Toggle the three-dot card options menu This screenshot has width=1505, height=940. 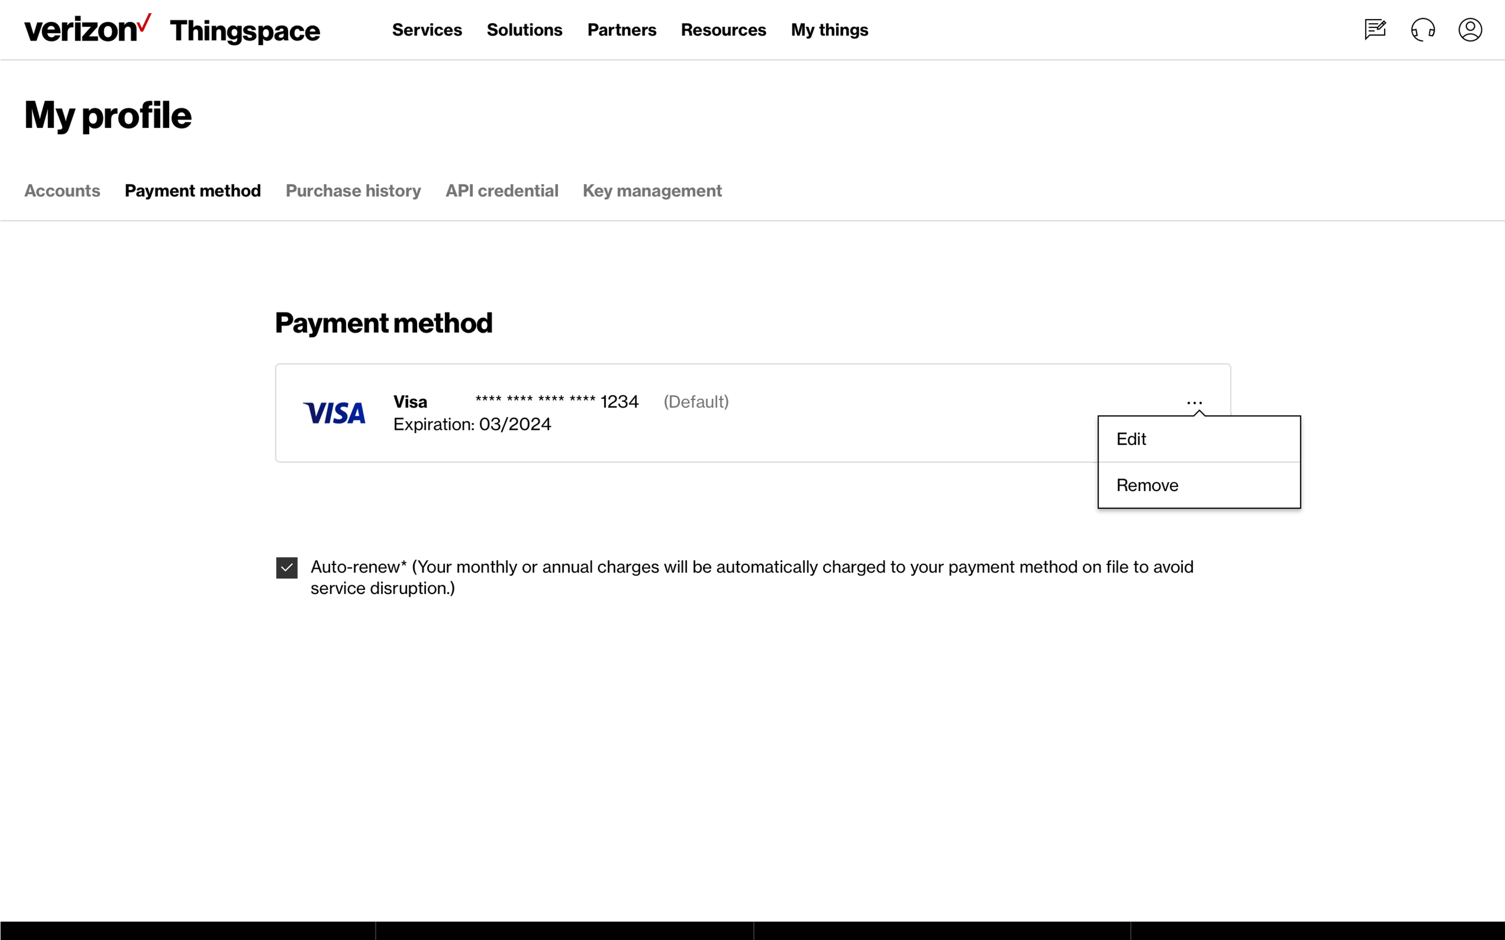(x=1194, y=403)
